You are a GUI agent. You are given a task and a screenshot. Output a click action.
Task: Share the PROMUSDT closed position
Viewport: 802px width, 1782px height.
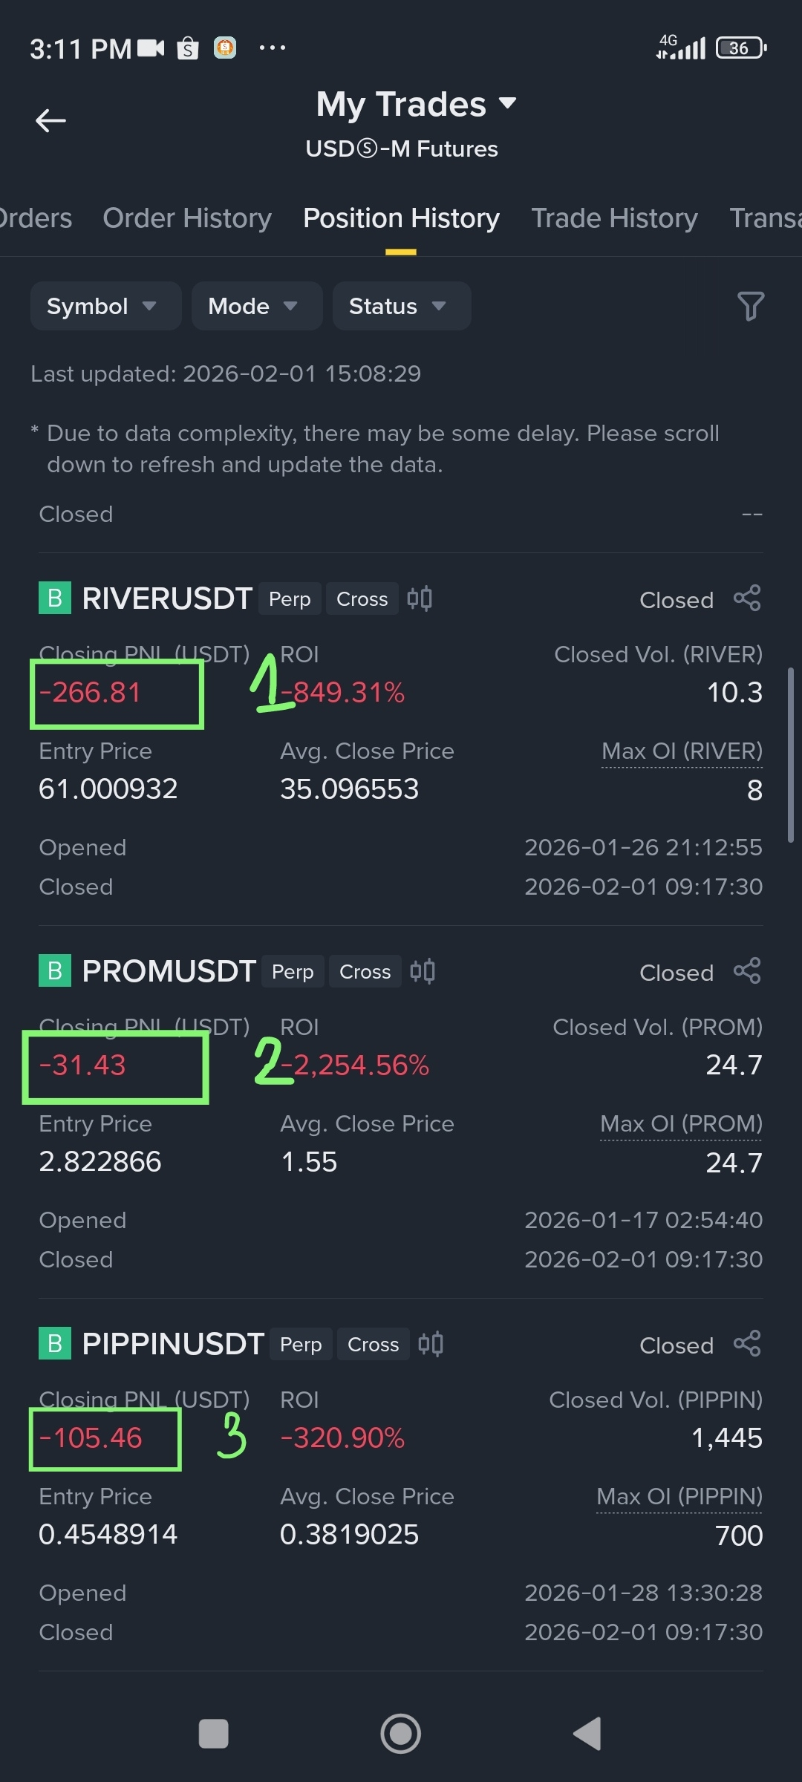tap(747, 971)
